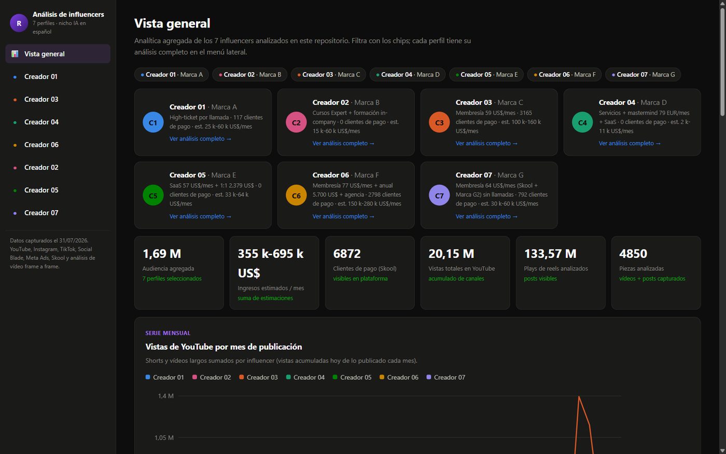The width and height of the screenshot is (726, 454).
Task: Click the 1,69 M audiencia agregada value
Action: [x=162, y=254]
